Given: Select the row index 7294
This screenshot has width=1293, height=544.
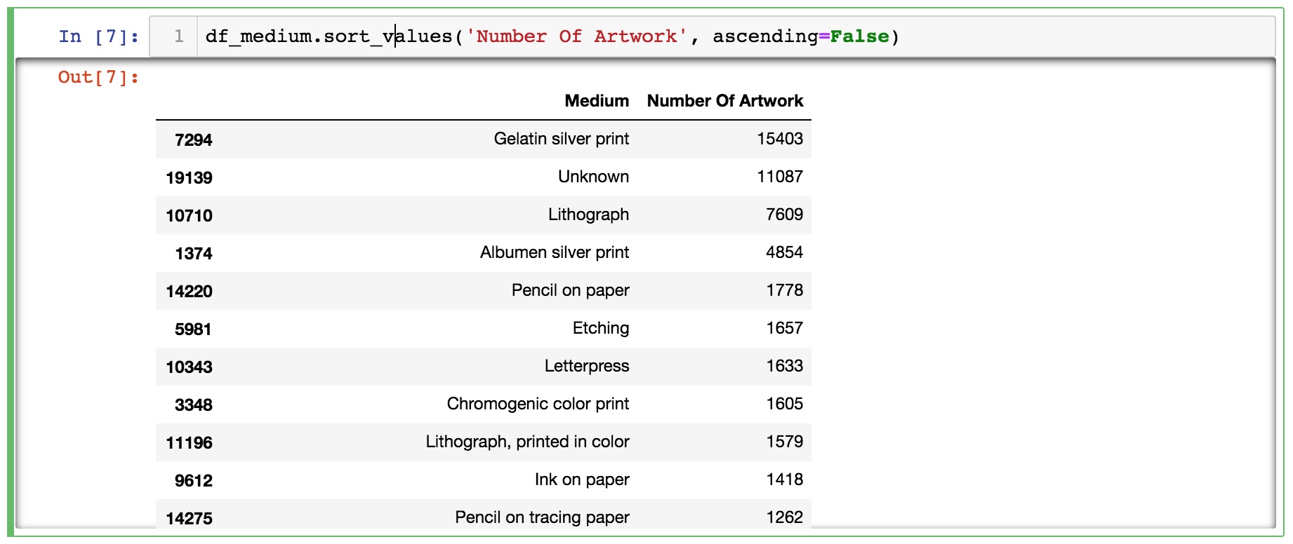Looking at the screenshot, I should point(193,140).
